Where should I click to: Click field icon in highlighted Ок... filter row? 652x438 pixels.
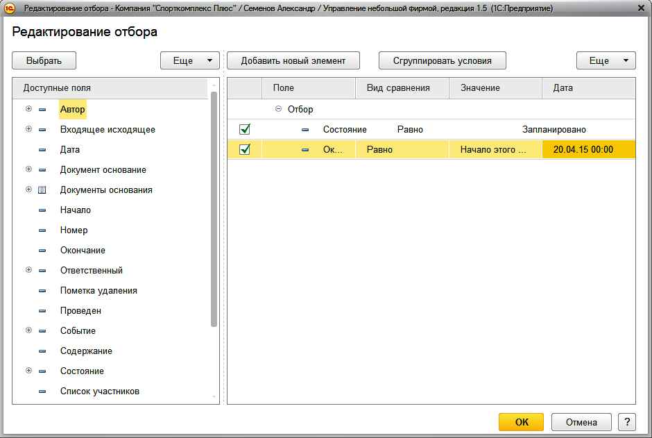tap(305, 150)
